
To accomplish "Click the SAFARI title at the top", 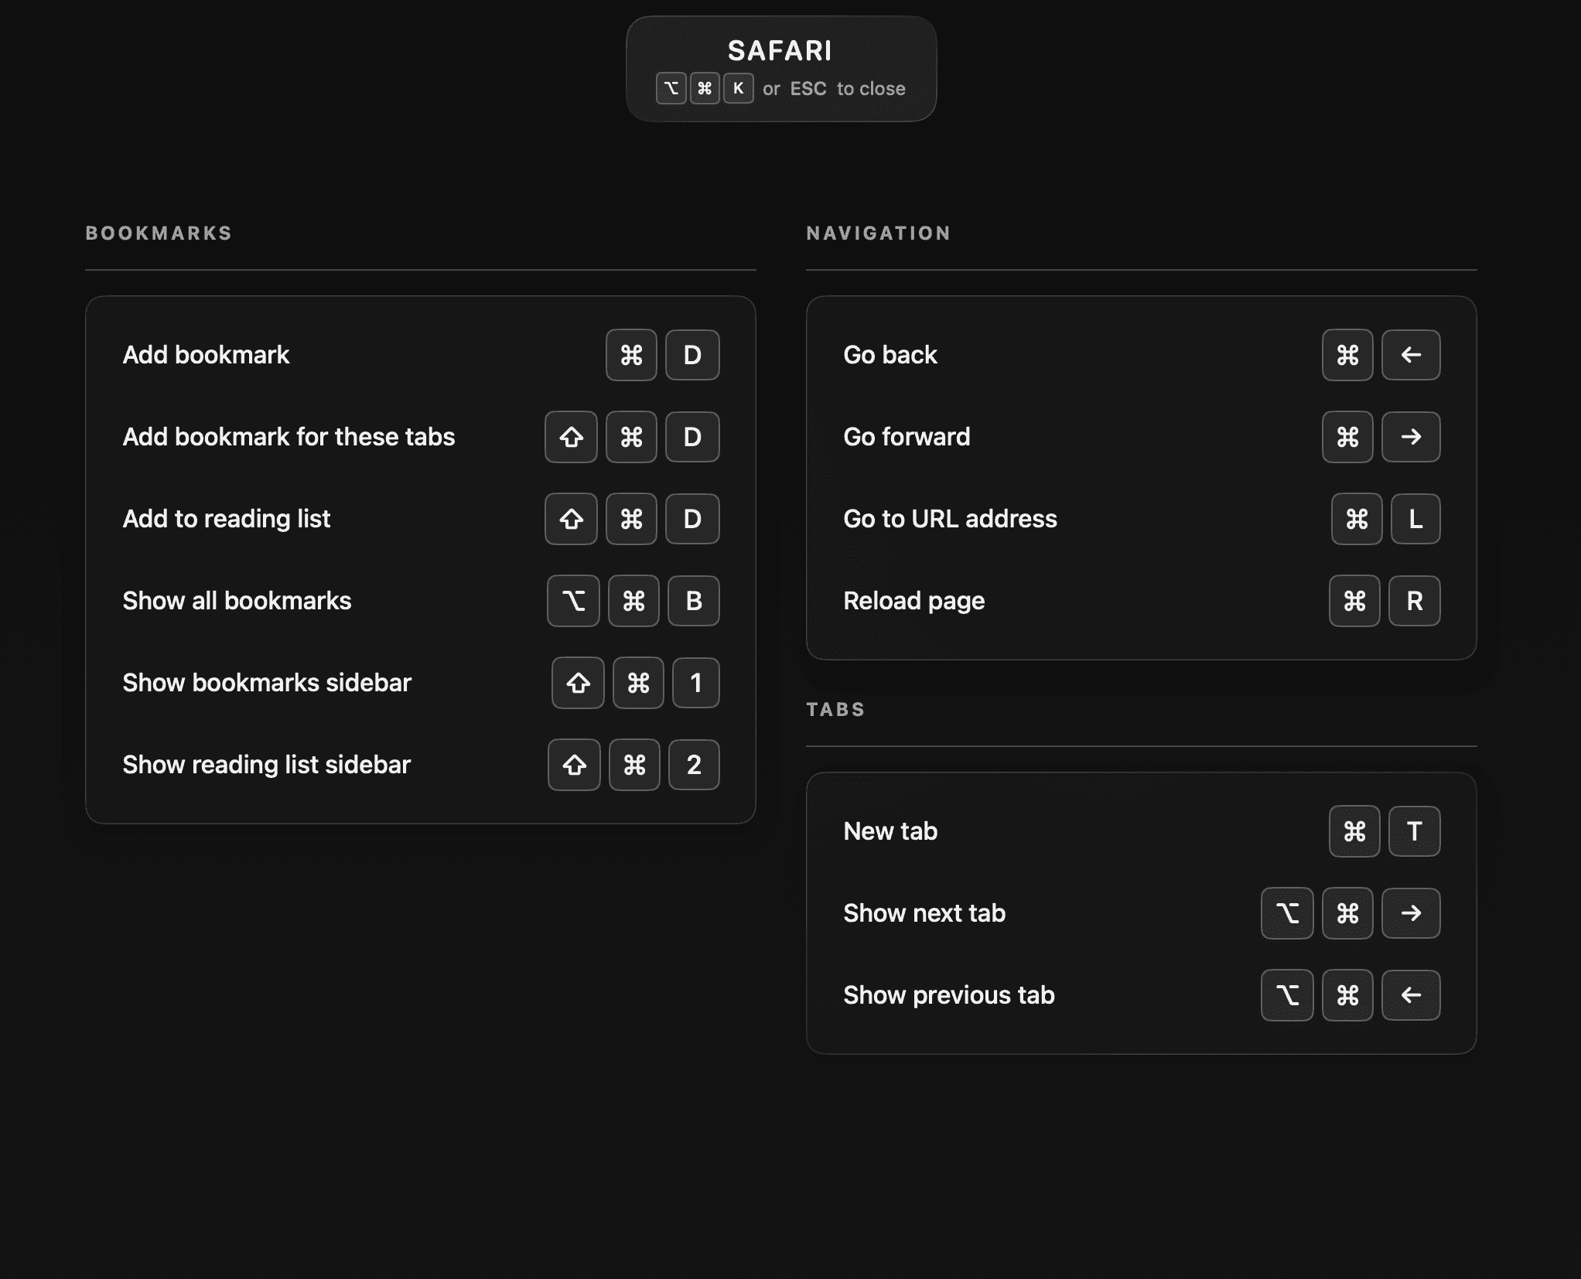I will click(x=781, y=49).
